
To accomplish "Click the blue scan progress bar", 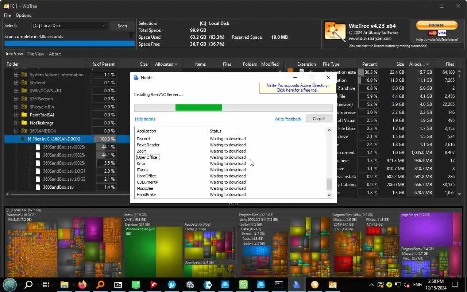I will click(x=69, y=43).
